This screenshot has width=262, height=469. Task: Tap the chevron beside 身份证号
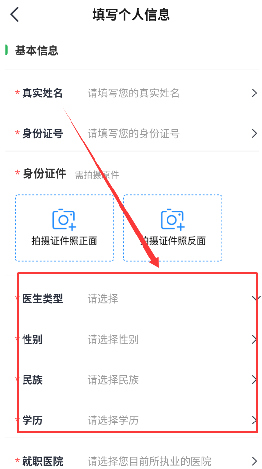pyautogui.click(x=254, y=133)
